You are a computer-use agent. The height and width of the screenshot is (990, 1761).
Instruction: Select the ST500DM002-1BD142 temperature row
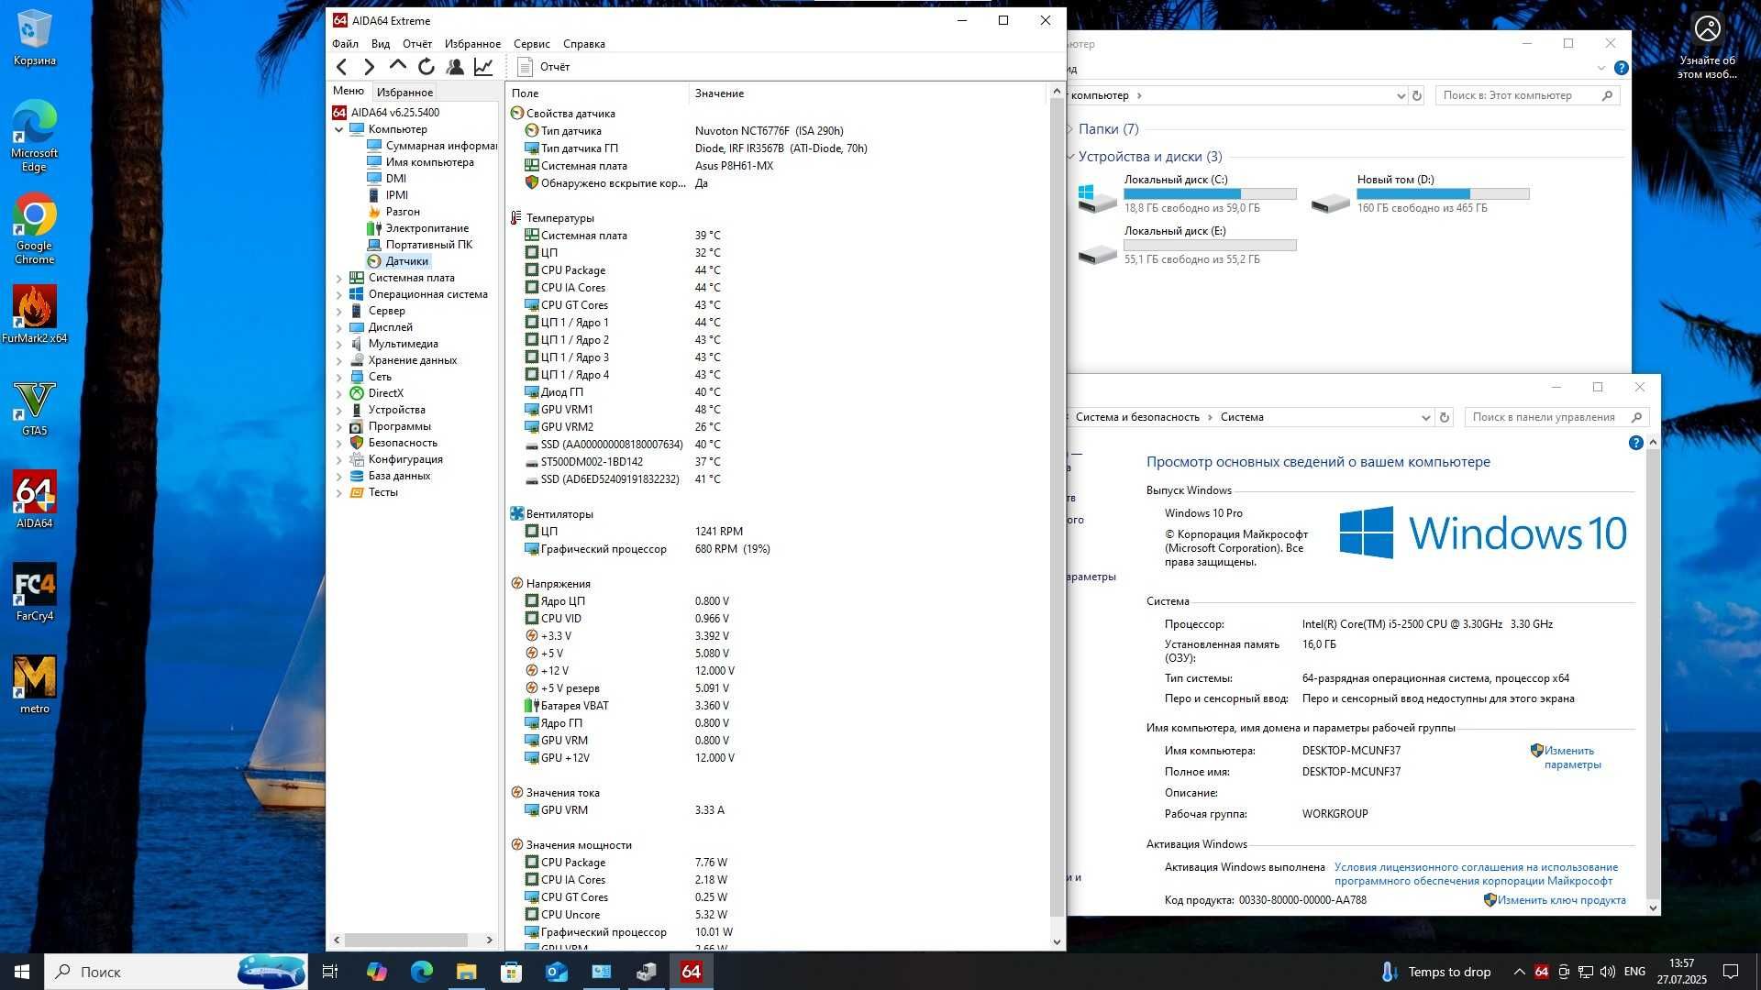tap(775, 462)
